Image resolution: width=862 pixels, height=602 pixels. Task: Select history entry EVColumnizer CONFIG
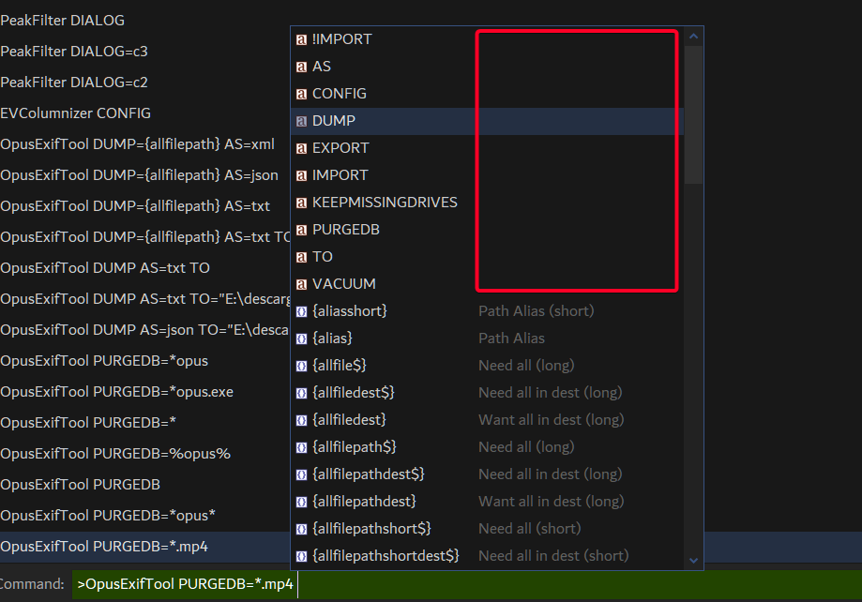pyautogui.click(x=76, y=113)
